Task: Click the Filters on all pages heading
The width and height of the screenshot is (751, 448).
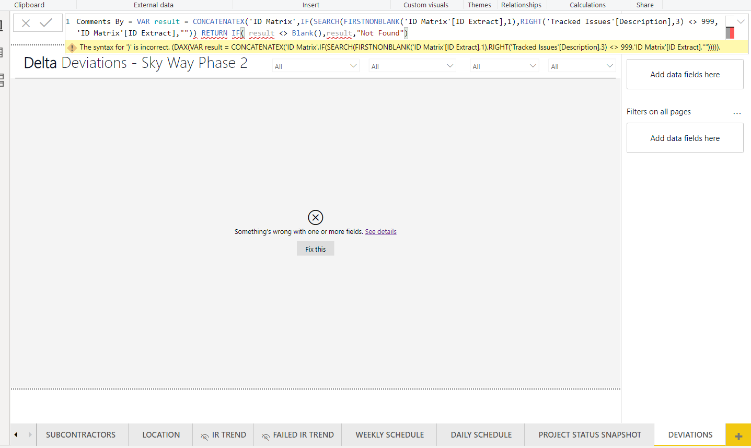Action: point(658,112)
